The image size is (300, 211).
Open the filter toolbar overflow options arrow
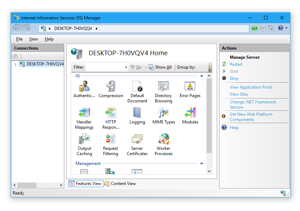pyautogui.click(x=210, y=70)
